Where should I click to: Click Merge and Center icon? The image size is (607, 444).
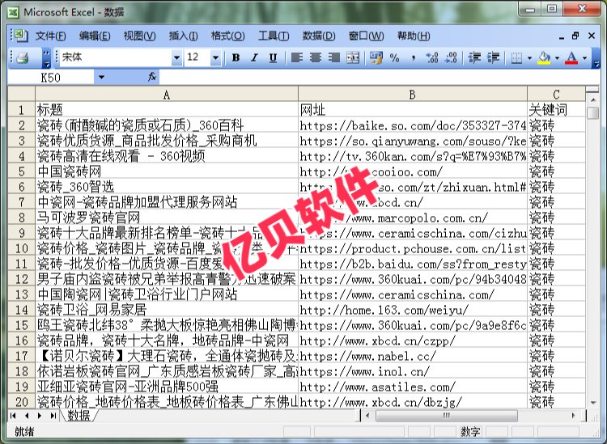[353, 58]
